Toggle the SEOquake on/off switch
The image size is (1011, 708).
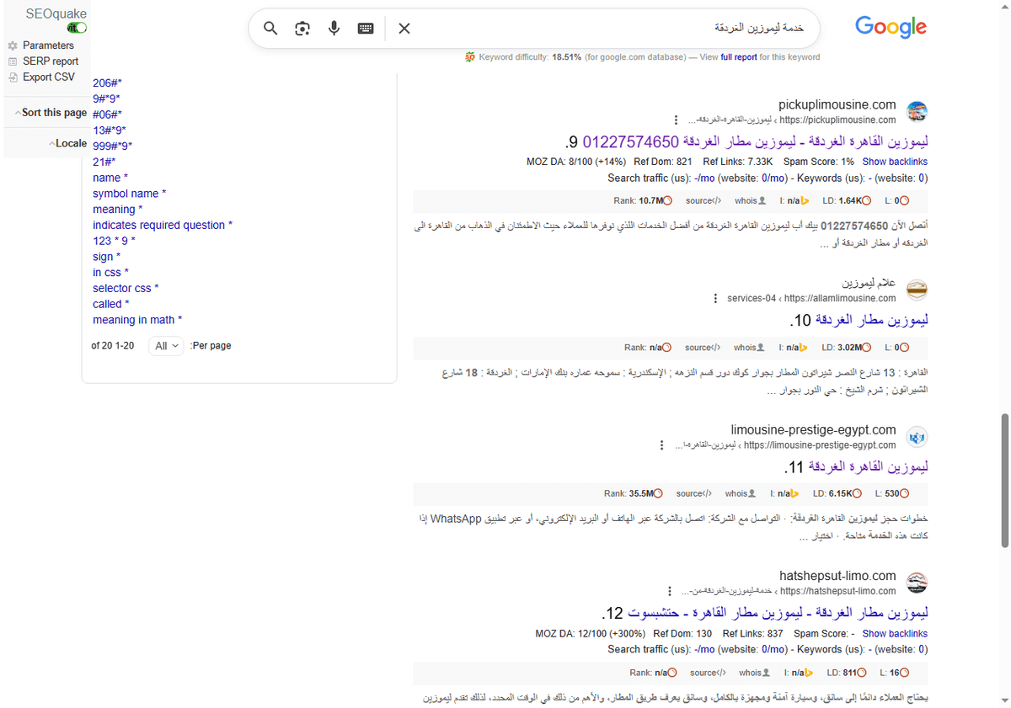tap(76, 27)
